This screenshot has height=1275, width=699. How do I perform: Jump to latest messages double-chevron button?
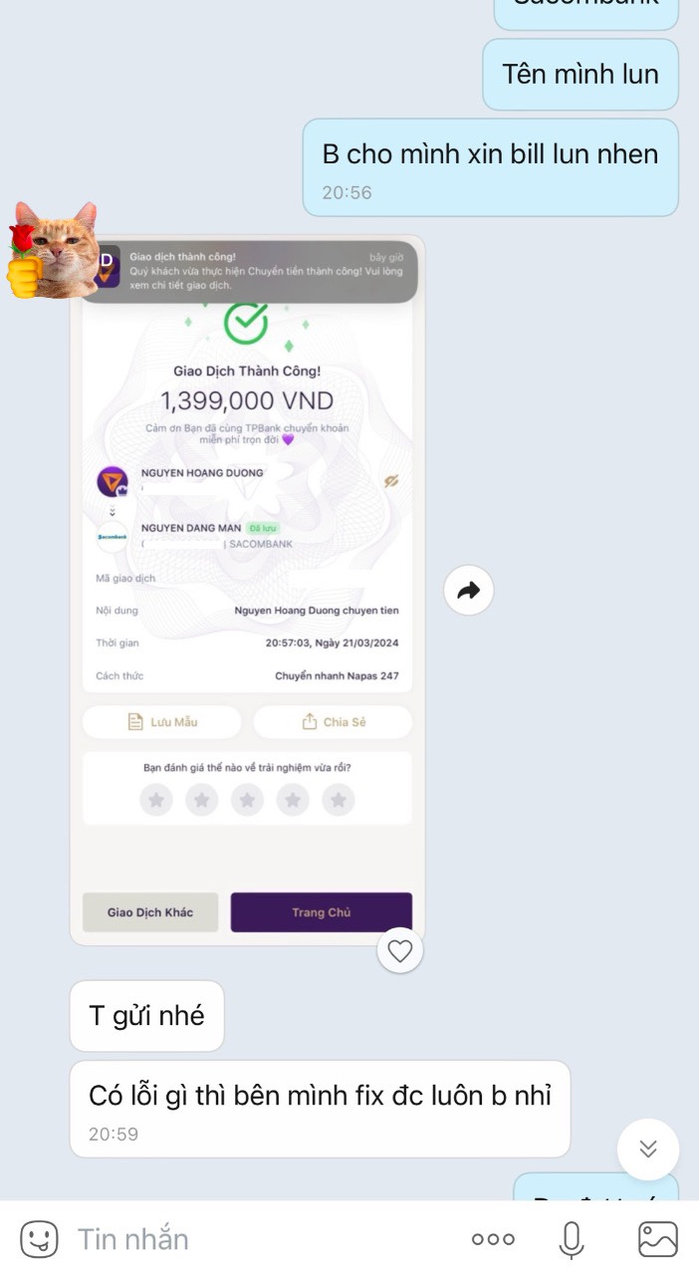tap(648, 1149)
